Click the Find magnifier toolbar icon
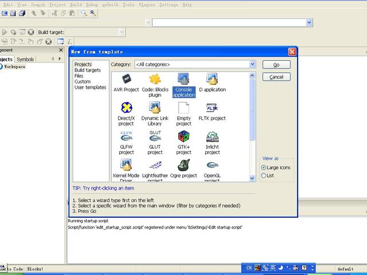 point(84,13)
